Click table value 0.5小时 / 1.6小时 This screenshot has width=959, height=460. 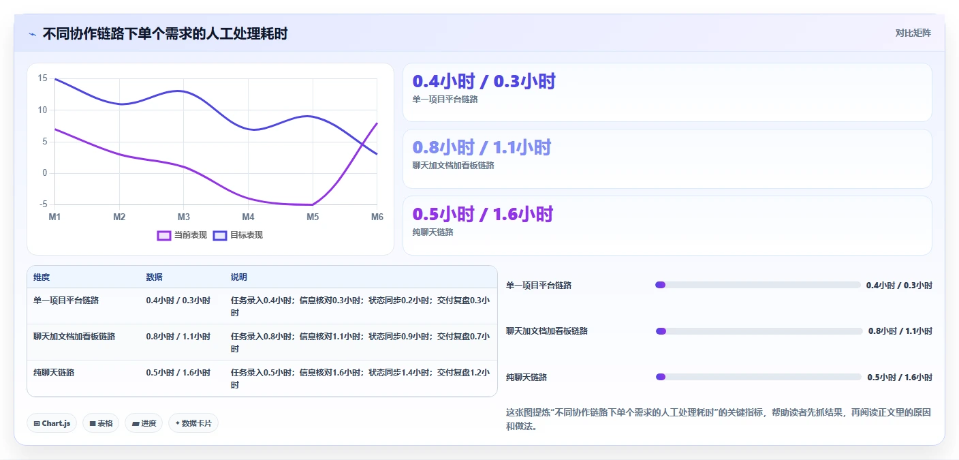pos(178,372)
